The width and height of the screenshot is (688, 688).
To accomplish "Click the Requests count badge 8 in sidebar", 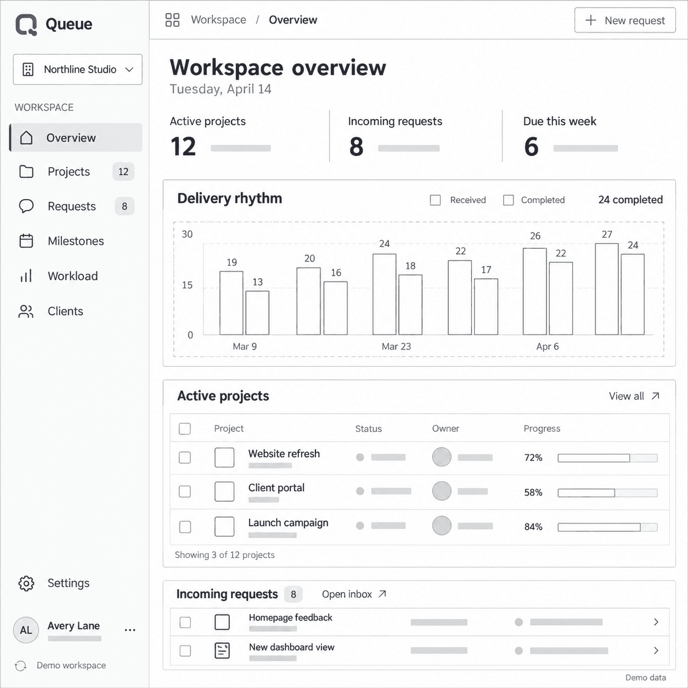I will [x=125, y=206].
